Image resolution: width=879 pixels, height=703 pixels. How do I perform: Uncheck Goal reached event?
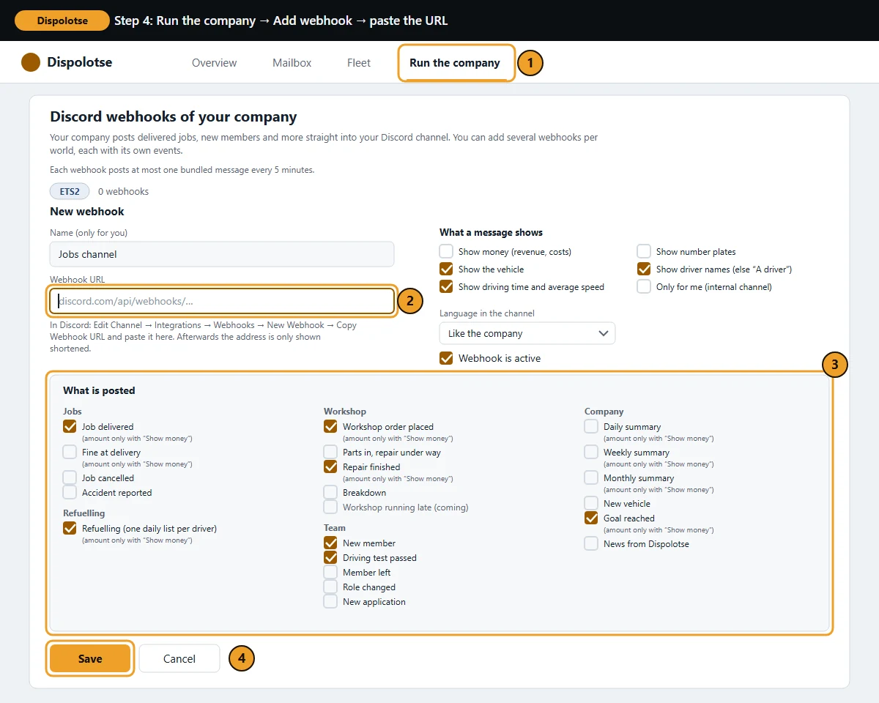pos(591,518)
